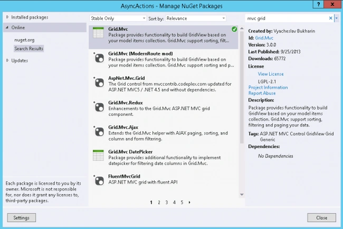This screenshot has width=343, height=229.
Task: Click the green installed checkmark on Grid.Mvc
Action: (x=234, y=29)
